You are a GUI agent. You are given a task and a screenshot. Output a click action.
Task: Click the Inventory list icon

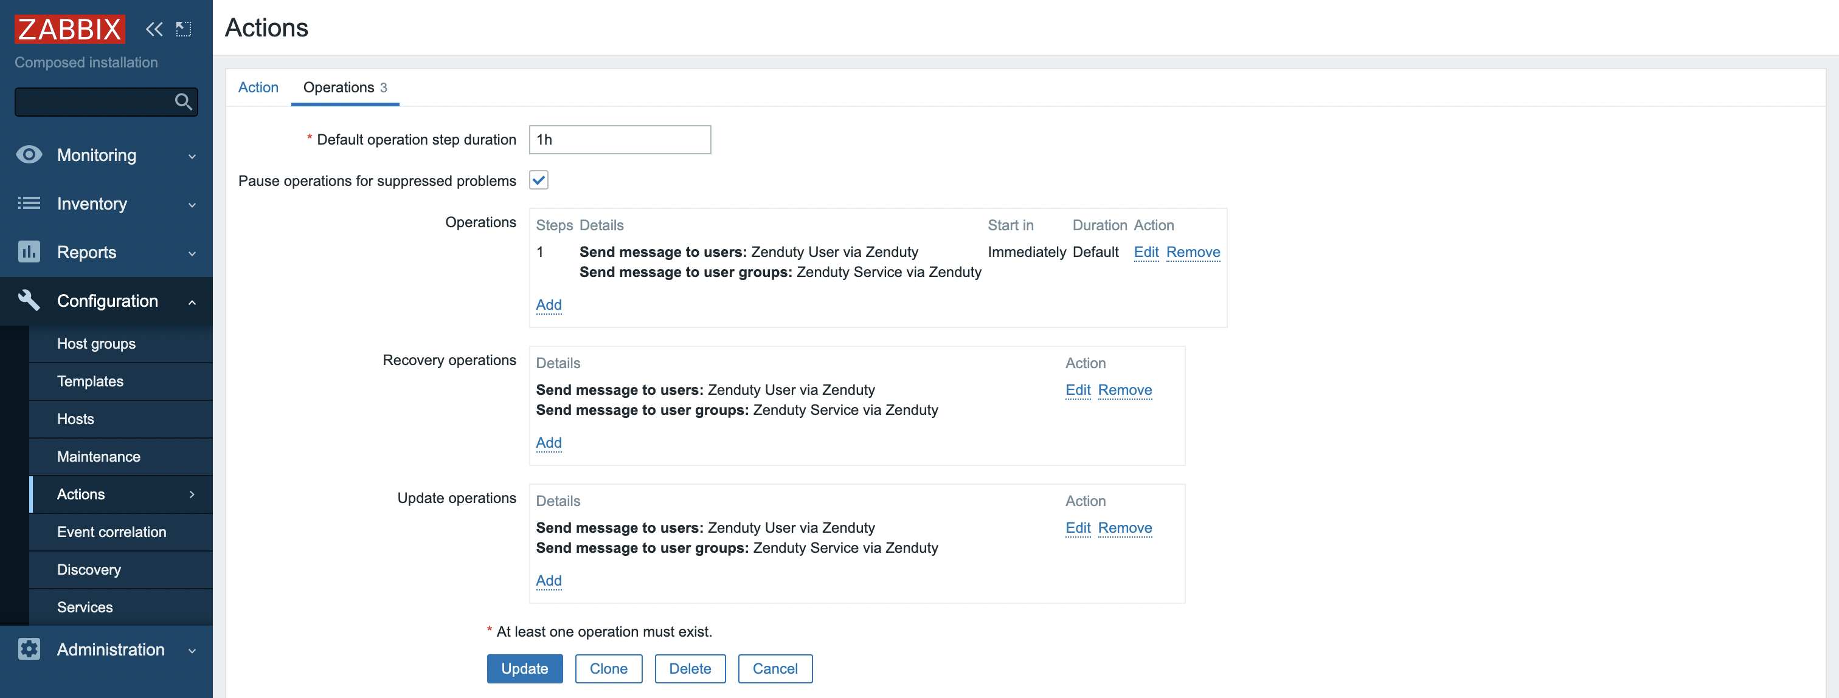29,203
